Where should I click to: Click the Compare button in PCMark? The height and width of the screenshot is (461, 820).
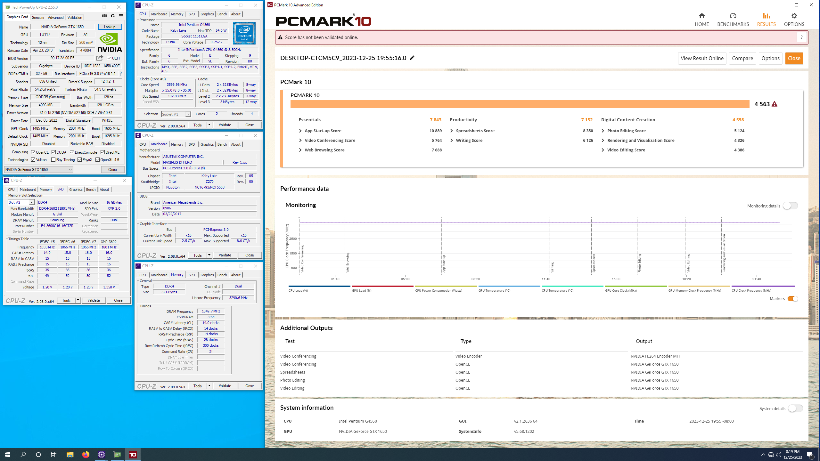(x=742, y=58)
